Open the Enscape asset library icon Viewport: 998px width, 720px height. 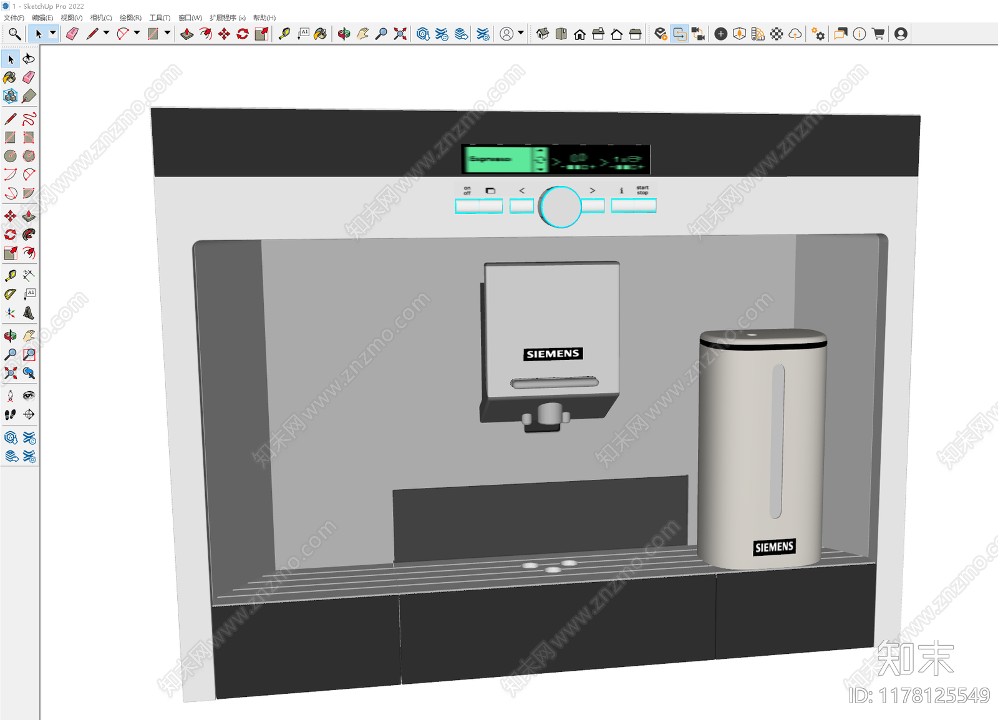[739, 34]
